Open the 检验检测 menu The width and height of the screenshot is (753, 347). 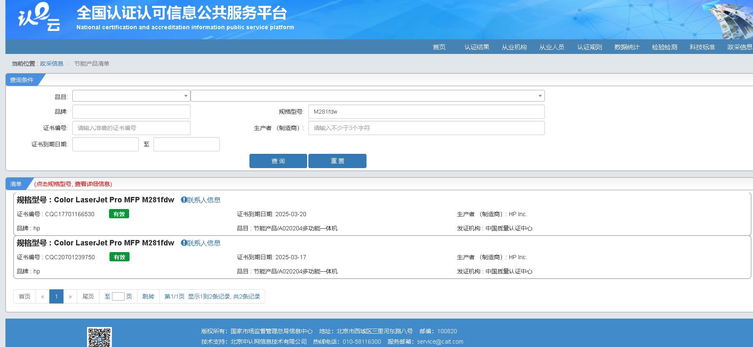pyautogui.click(x=665, y=47)
